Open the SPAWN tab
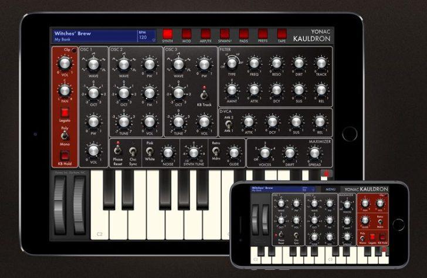The height and width of the screenshot is (278, 427). pos(225,34)
